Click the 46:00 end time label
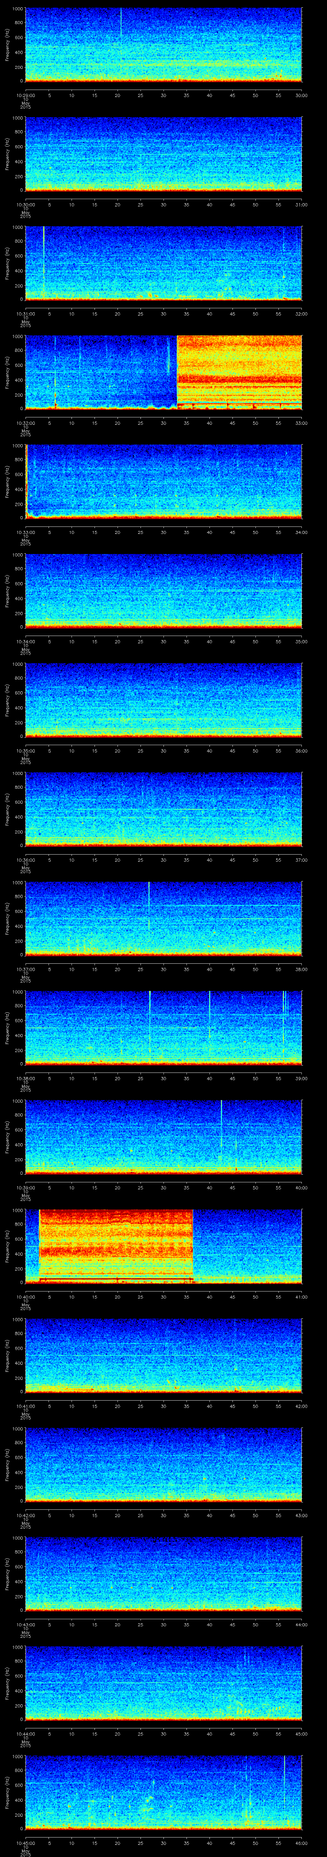This screenshot has width=327, height=1857. point(301,1843)
